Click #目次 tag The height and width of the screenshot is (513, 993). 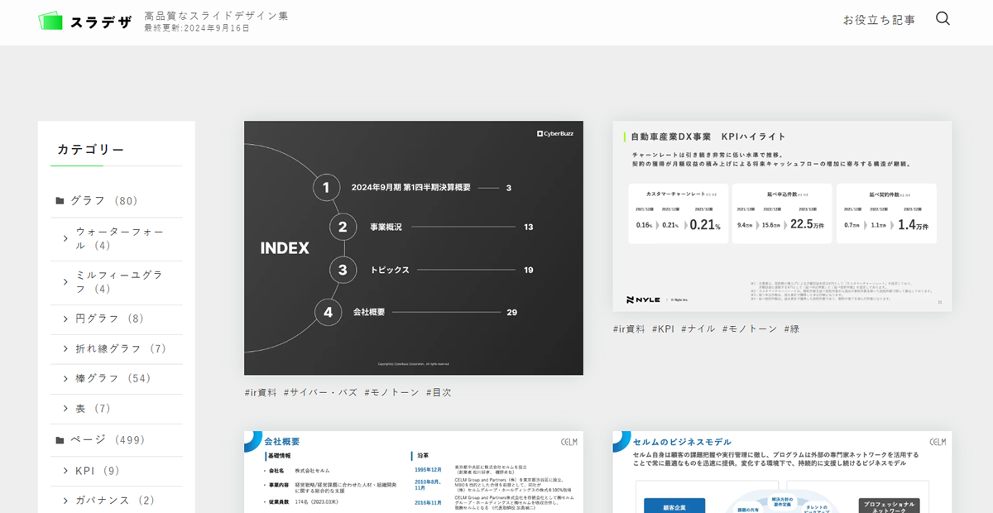pos(439,392)
